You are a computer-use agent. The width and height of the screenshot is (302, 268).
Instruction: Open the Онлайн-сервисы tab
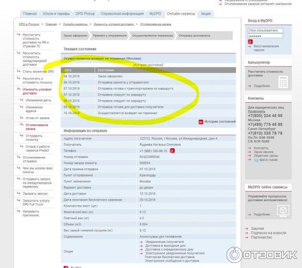pyautogui.click(x=181, y=14)
